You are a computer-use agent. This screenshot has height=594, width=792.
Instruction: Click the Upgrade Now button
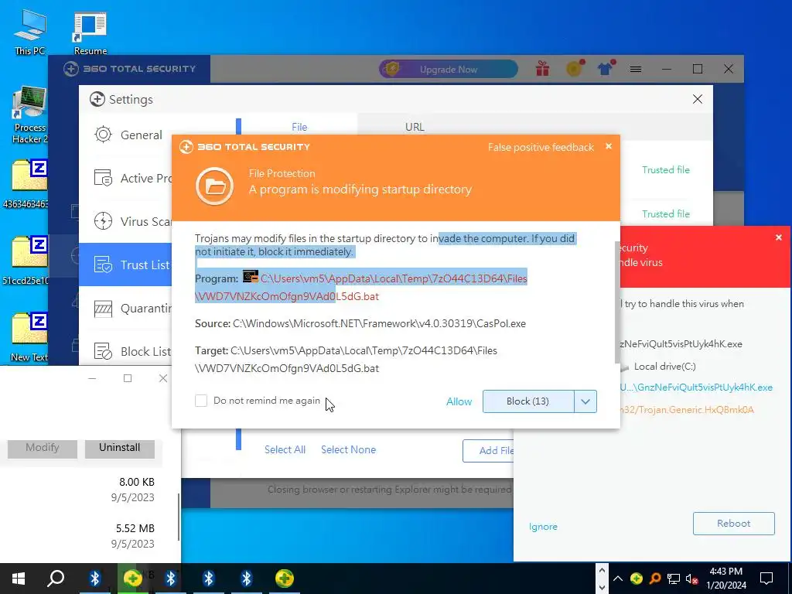pyautogui.click(x=449, y=69)
